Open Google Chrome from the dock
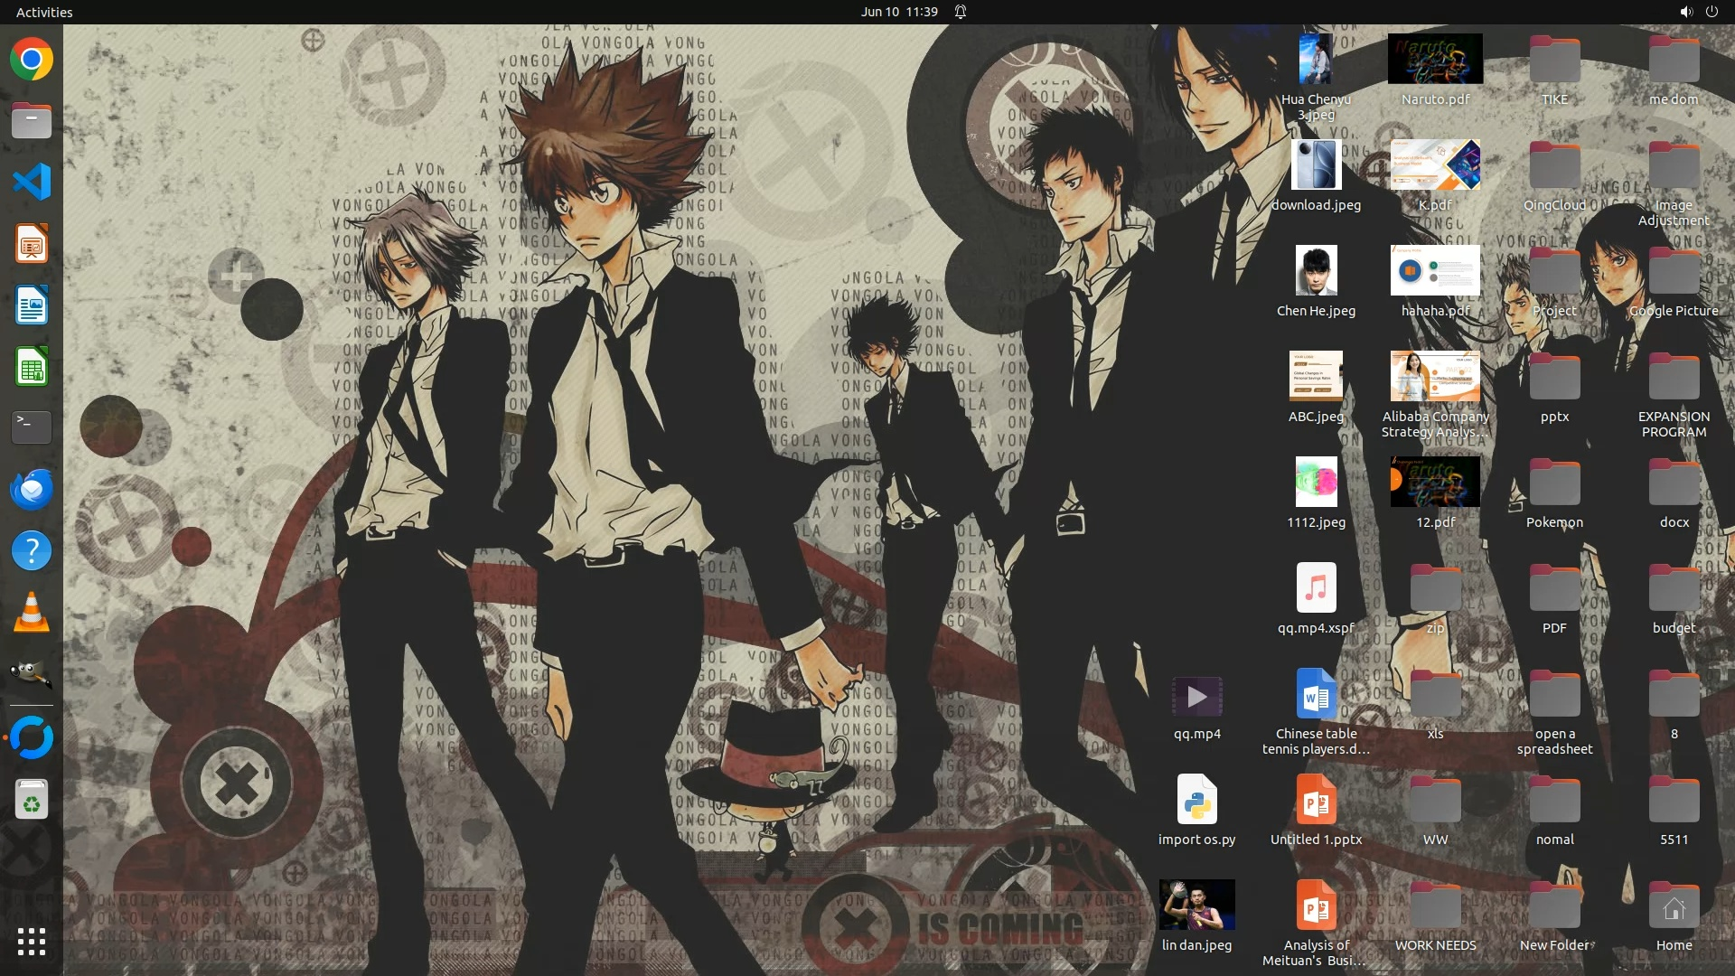 click(32, 60)
